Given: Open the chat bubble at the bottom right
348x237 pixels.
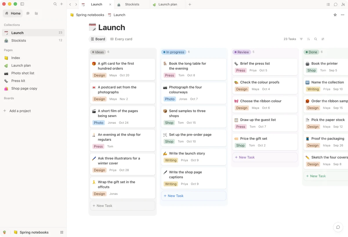Looking at the screenshot, I should click(338, 227).
